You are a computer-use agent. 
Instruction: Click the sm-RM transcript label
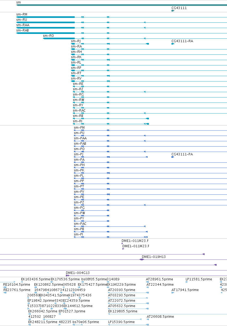[22, 14]
